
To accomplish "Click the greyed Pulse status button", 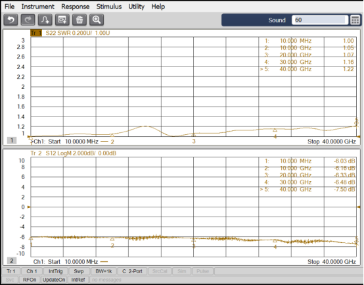I will (x=202, y=271).
